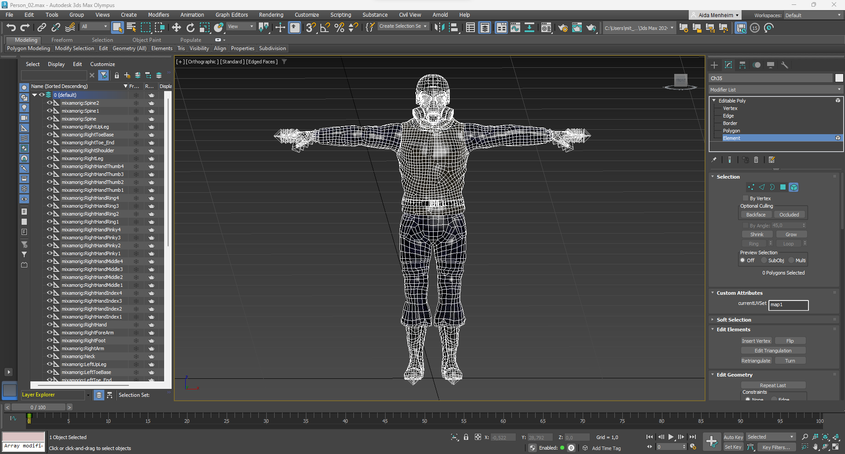Choose the Select and Rotate tool

coord(191,28)
